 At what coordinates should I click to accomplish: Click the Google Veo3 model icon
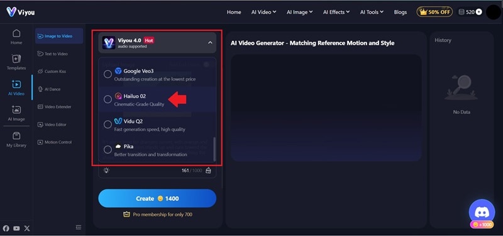[x=118, y=71]
